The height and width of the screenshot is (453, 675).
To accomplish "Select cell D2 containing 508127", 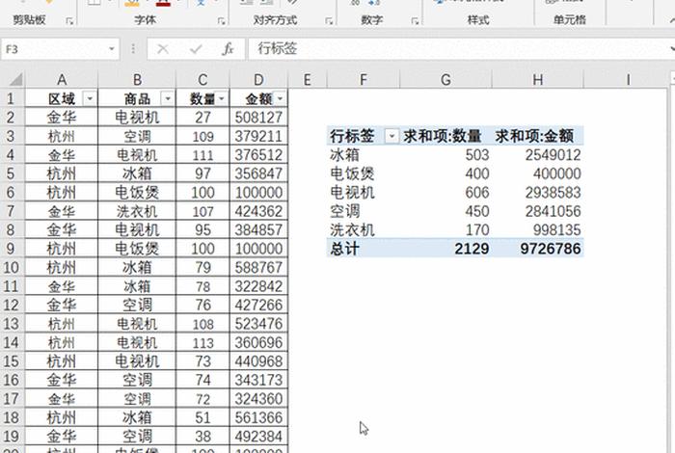I will pyautogui.click(x=258, y=118).
